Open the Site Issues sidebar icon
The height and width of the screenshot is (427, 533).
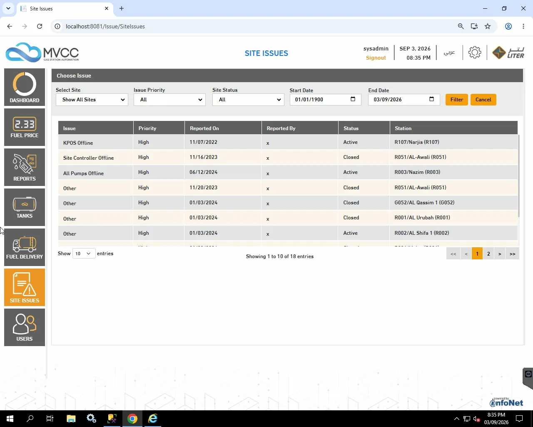[25, 287]
